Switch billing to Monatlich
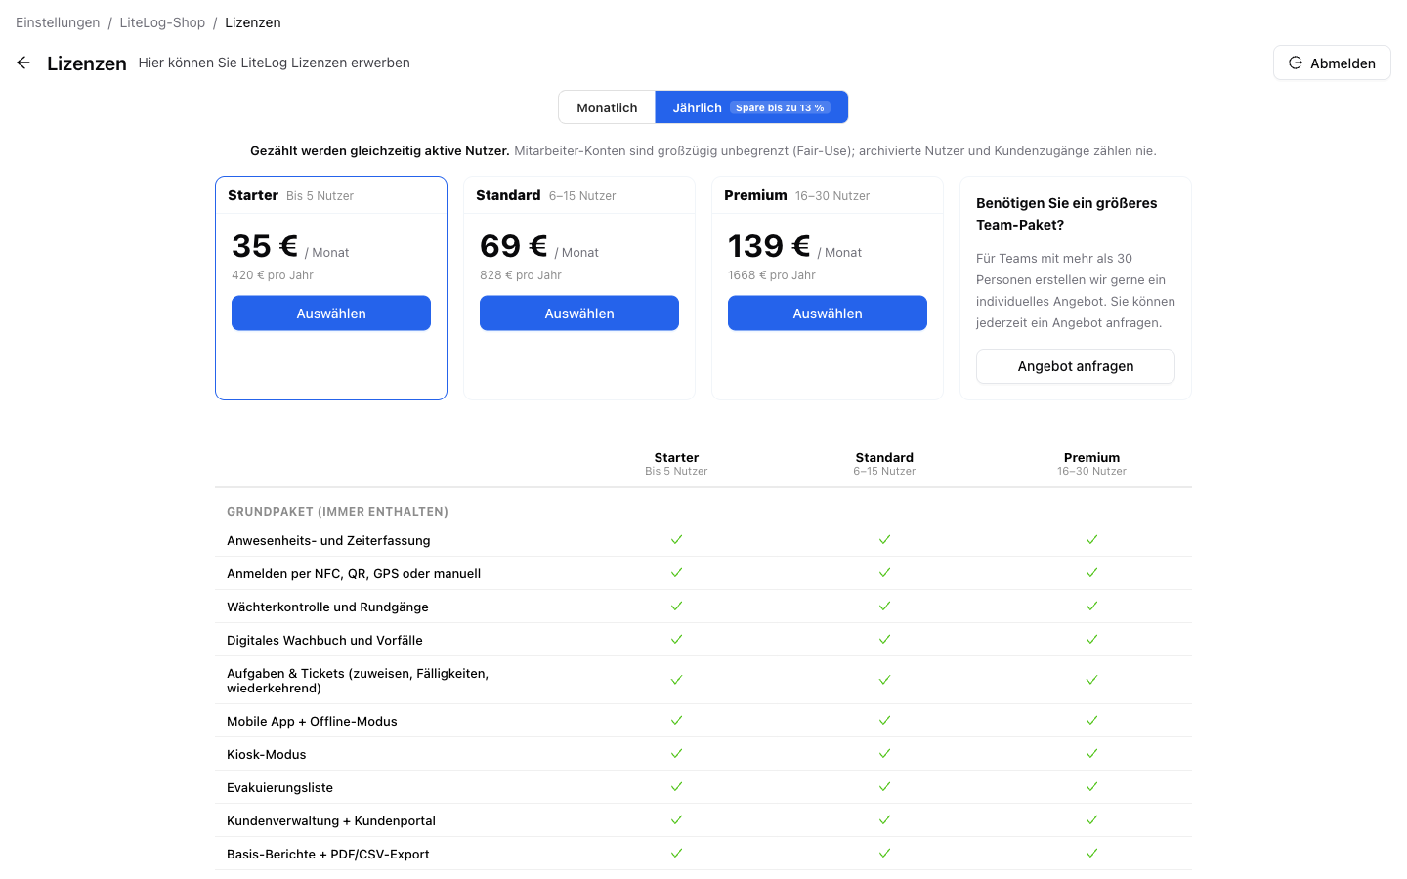 (607, 107)
